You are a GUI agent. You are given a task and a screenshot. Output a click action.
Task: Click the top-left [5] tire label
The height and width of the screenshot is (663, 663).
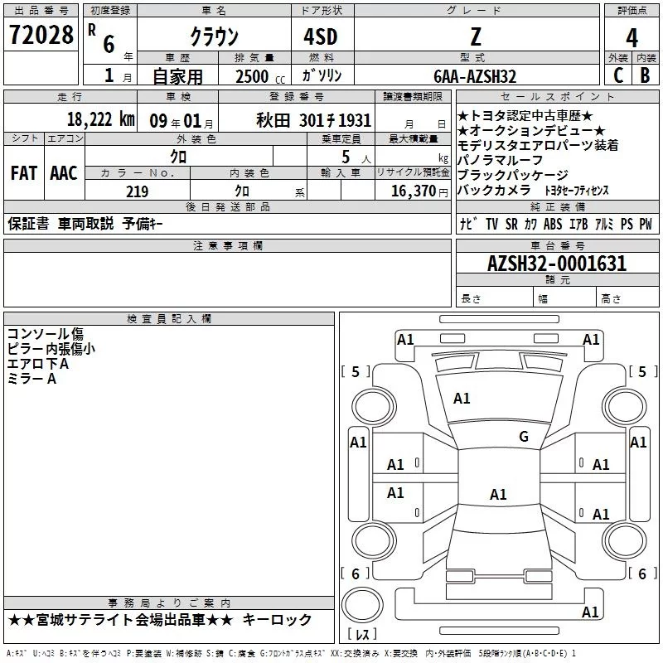point(356,371)
